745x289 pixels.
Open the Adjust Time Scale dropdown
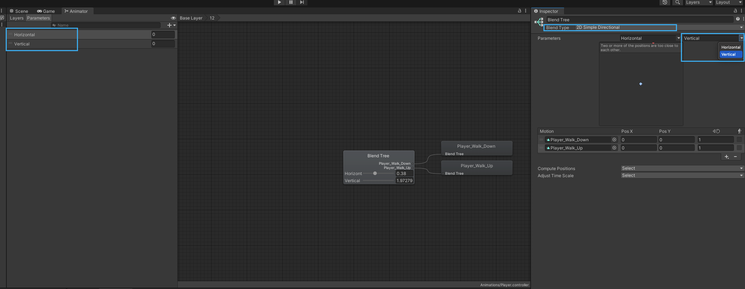click(x=682, y=175)
